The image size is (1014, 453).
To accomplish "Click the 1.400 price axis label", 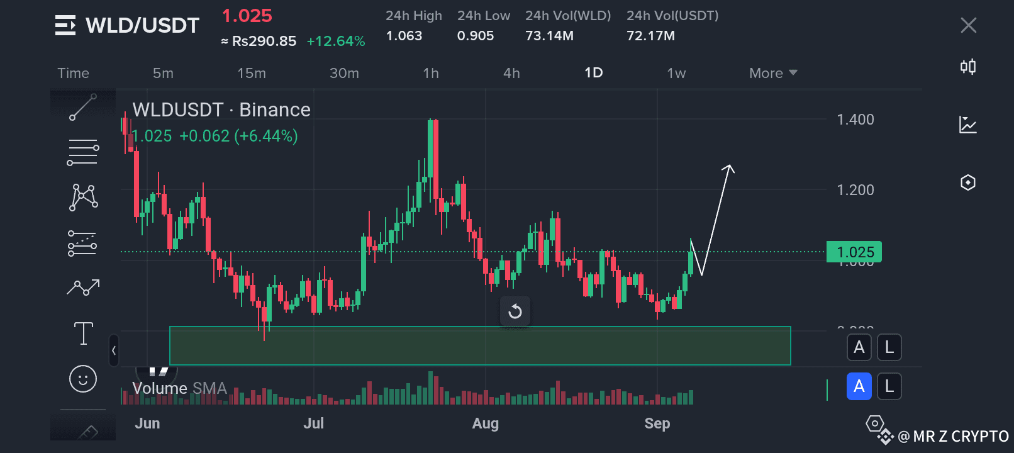I will point(855,120).
